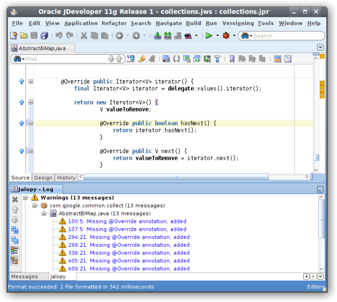Cut selection with scissors icon
Viewport: 337px width, 302px height.
(84, 36)
